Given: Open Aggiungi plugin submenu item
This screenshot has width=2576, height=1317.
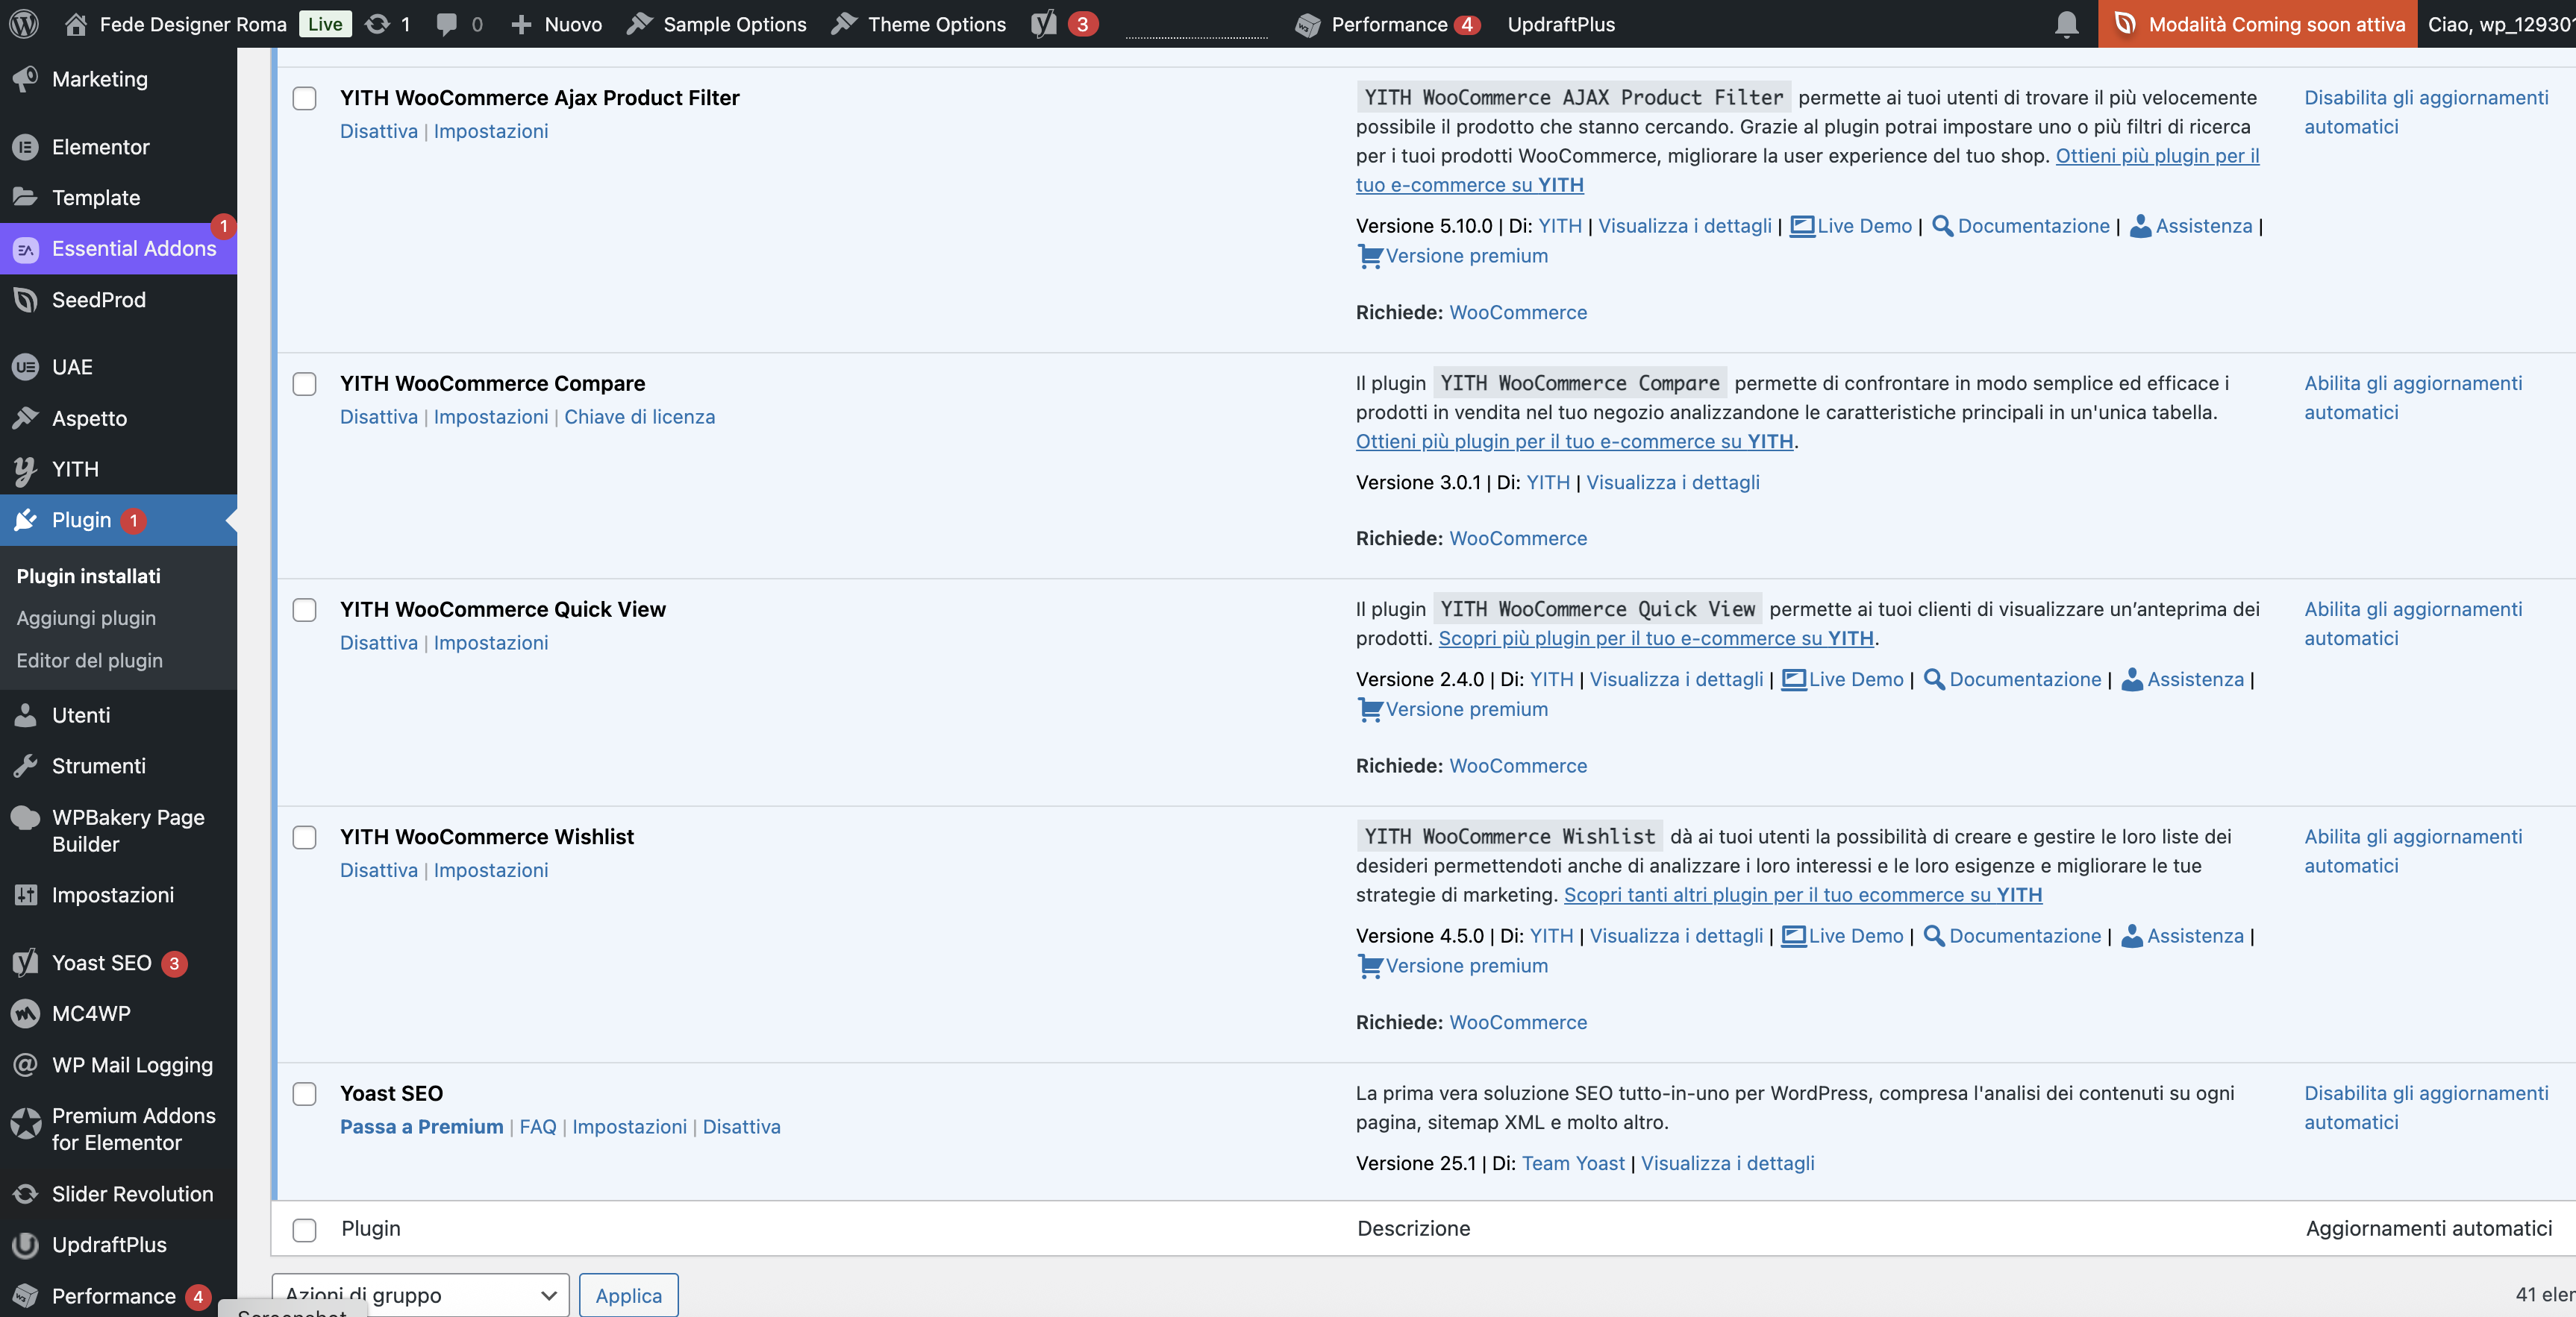Looking at the screenshot, I should coord(86,617).
